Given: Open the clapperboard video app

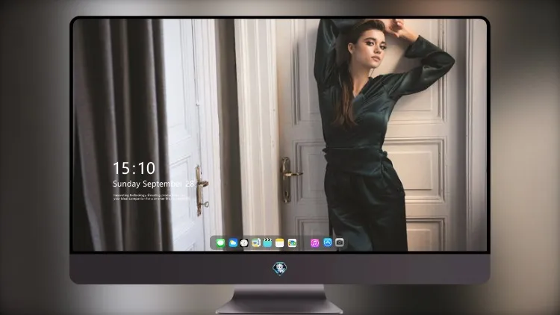Looking at the screenshot, I should click(267, 243).
